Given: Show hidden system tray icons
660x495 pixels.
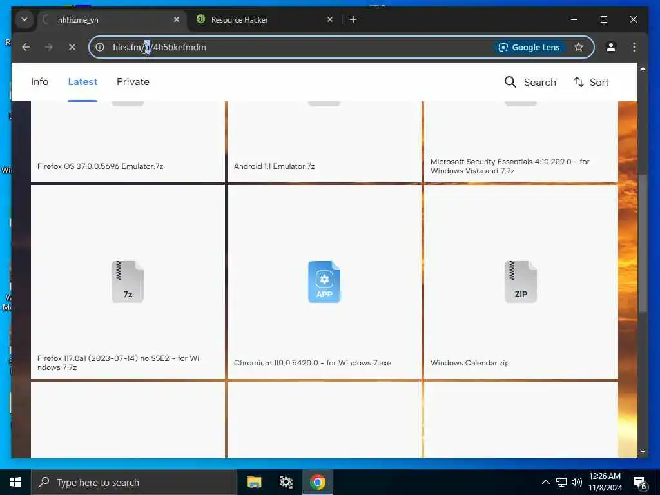Looking at the screenshot, I should [x=545, y=482].
